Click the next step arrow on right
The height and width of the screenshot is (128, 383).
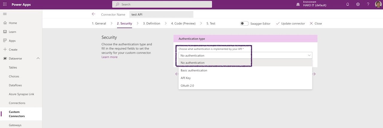[x=314, y=74]
